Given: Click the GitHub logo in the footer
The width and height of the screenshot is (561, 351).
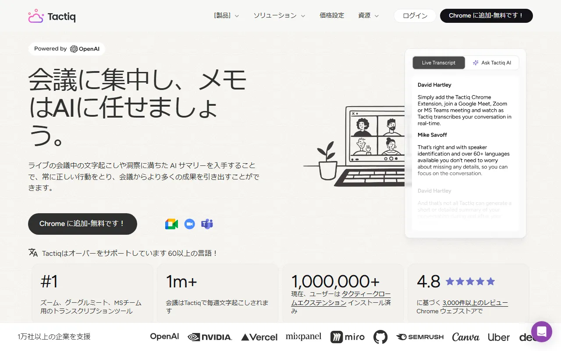Looking at the screenshot, I should 380,337.
